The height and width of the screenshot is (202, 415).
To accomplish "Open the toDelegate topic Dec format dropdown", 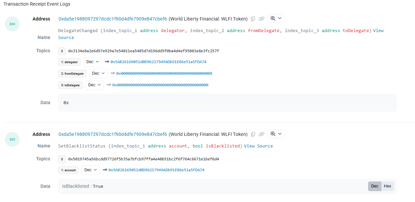I will [x=94, y=85].
